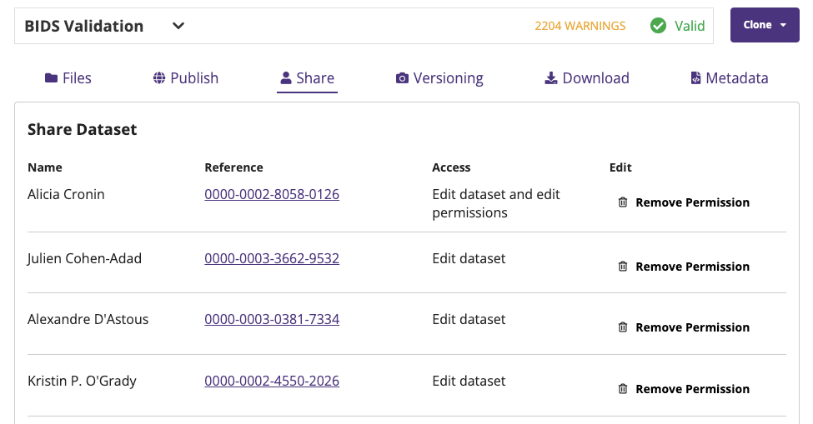The height and width of the screenshot is (424, 813).
Task: Click 'Edit dataset' access for Kristin P. O'Grady
Action: [x=469, y=381]
